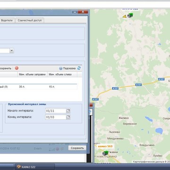Click the КАМАЗ 522 taskbar app icon
This screenshot has height=170, width=170.
[19, 167]
